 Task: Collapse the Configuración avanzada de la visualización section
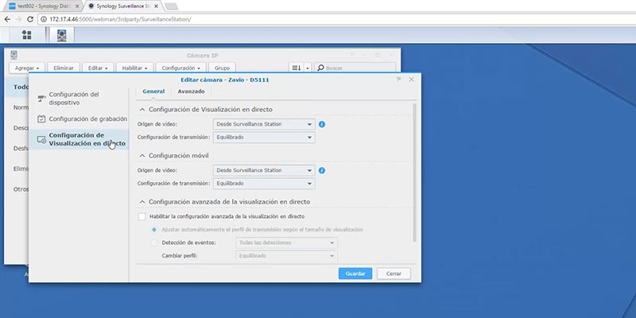(142, 202)
